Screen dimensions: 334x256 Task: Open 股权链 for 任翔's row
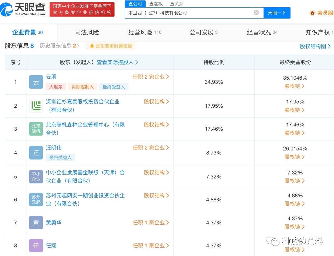(x=295, y=250)
